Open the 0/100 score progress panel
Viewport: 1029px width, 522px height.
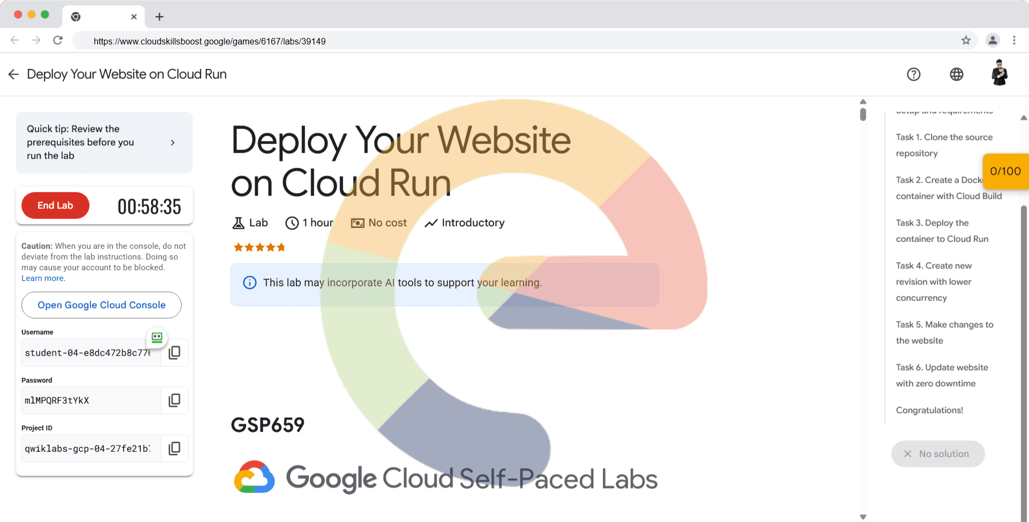1005,171
